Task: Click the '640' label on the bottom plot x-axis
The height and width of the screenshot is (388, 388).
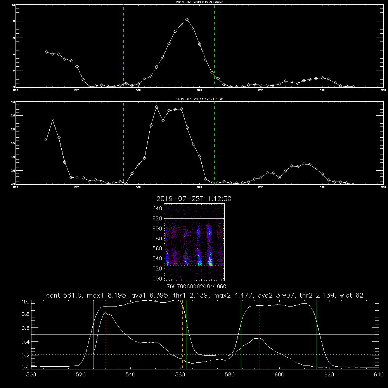Action: (x=379, y=375)
